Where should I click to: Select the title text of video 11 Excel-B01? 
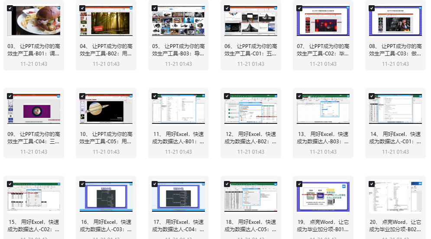click(x=178, y=138)
